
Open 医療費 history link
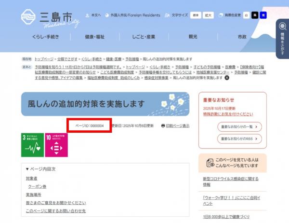click(x=230, y=67)
